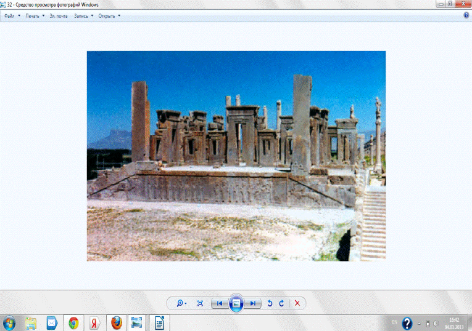Open the volume speaker tray icon

pos(436,324)
